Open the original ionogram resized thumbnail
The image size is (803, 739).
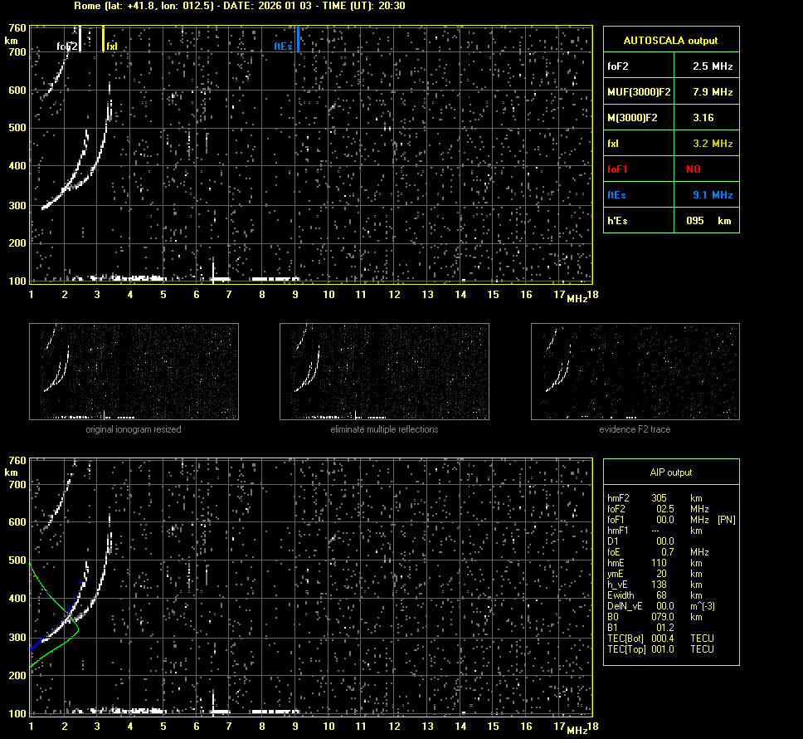click(134, 371)
